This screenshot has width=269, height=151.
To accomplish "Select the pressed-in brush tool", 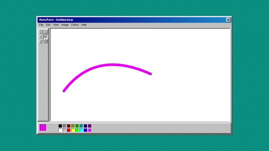I will click(x=46, y=36).
